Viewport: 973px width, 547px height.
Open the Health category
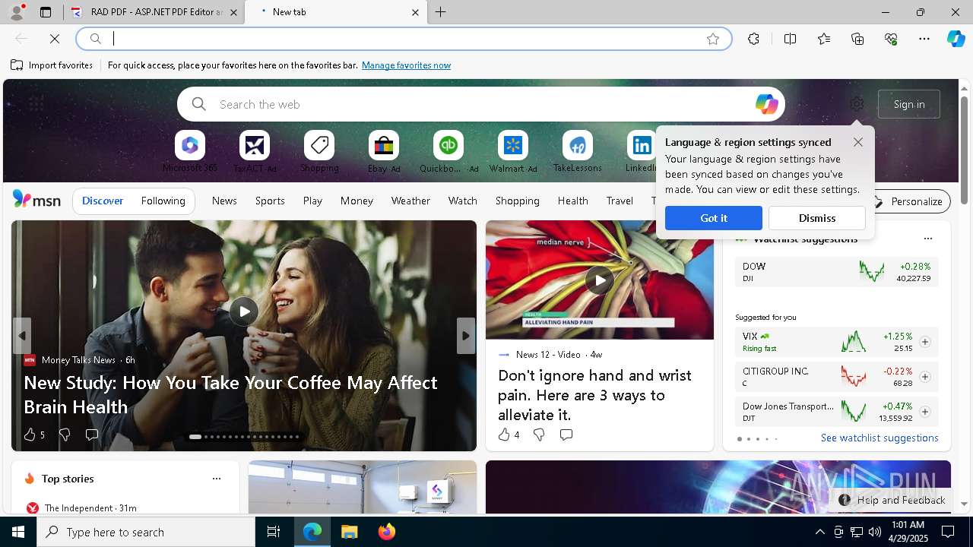pos(572,201)
